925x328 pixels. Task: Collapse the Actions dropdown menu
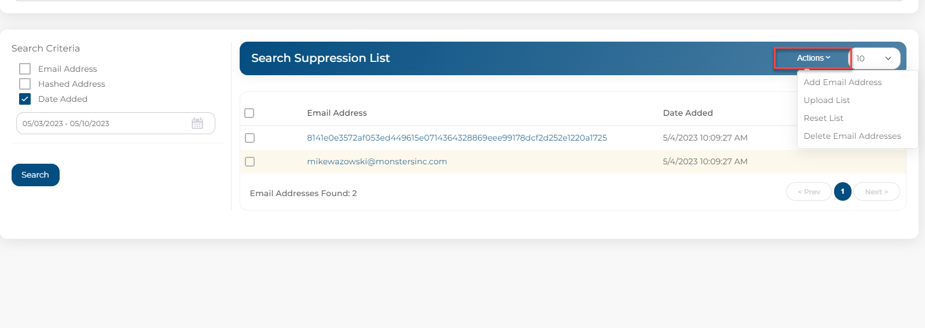[x=813, y=58]
